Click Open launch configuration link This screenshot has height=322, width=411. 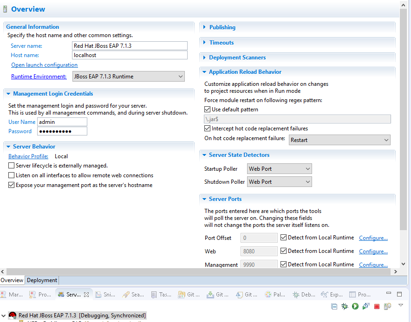coord(44,64)
